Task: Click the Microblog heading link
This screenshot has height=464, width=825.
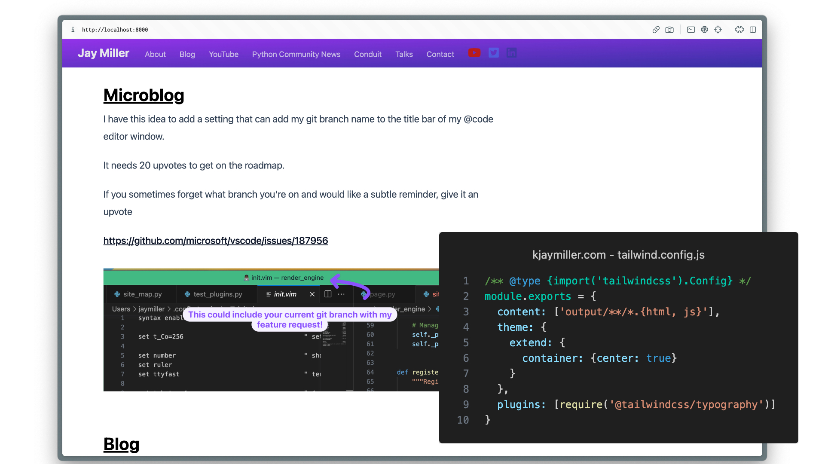Action: pos(144,95)
